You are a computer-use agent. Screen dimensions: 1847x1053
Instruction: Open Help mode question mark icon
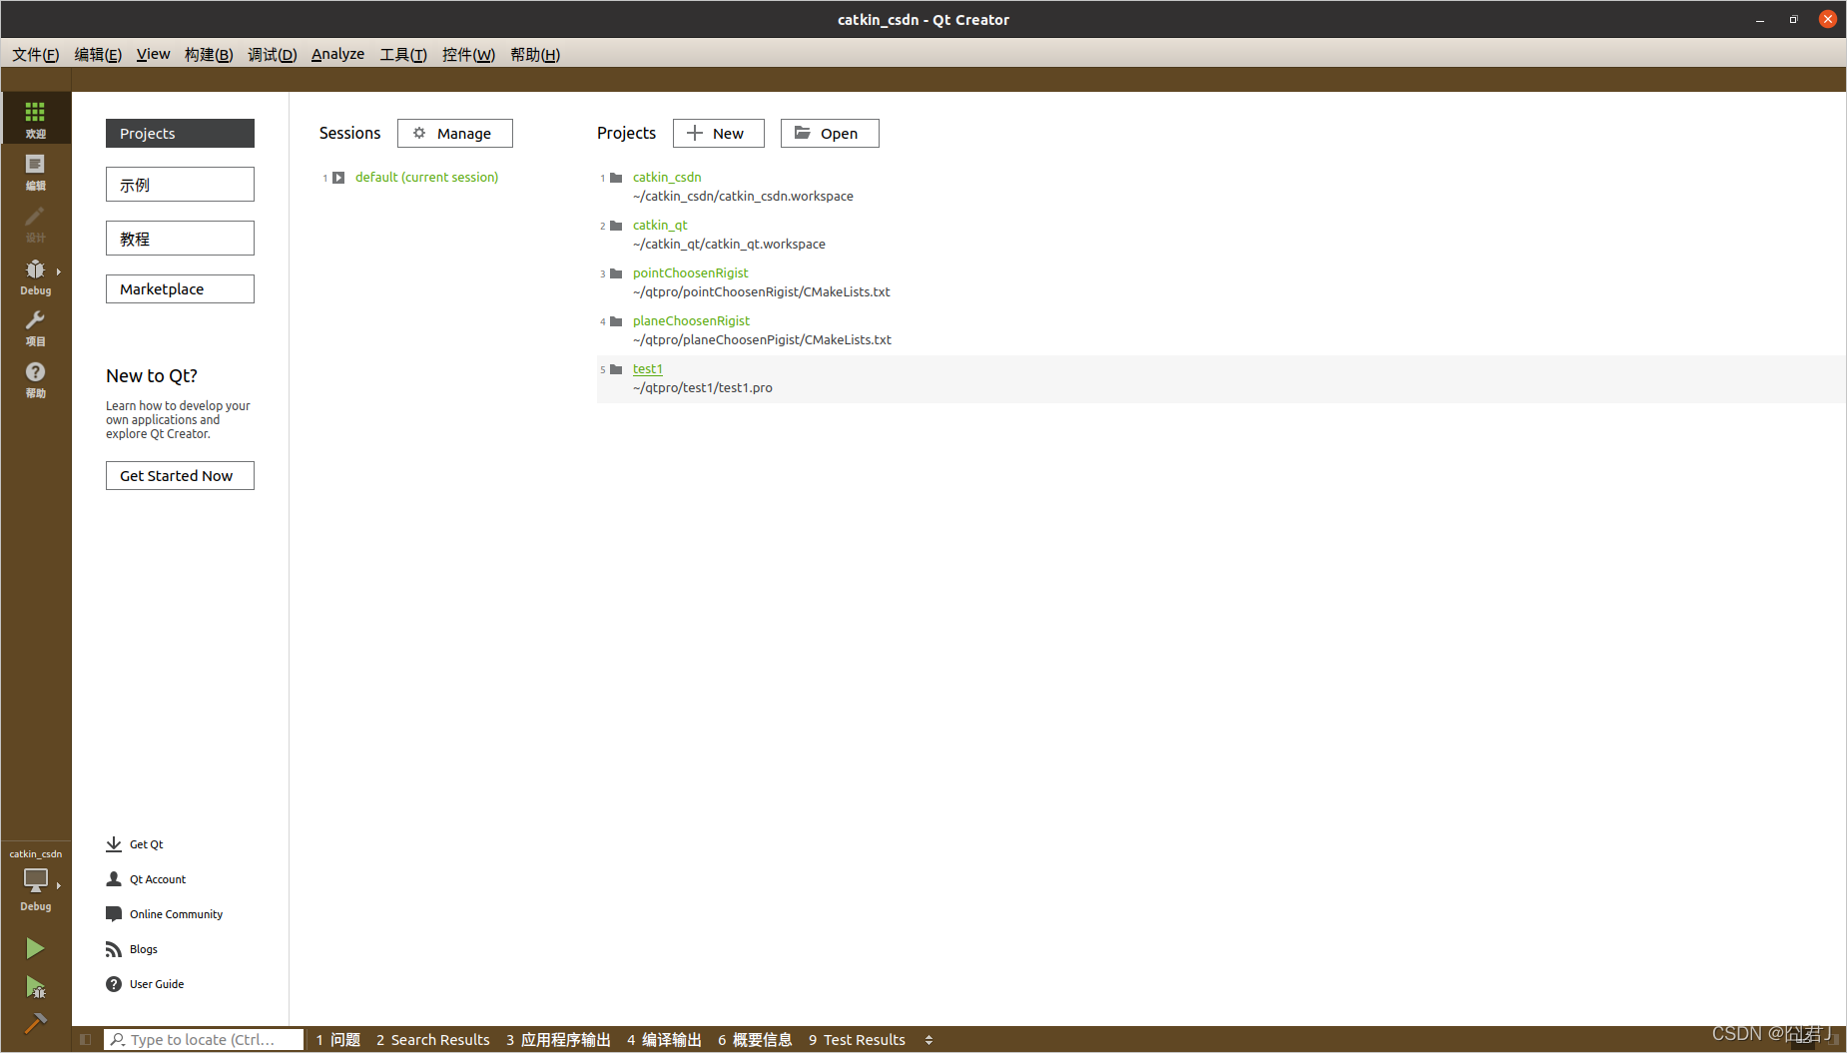pos(35,379)
